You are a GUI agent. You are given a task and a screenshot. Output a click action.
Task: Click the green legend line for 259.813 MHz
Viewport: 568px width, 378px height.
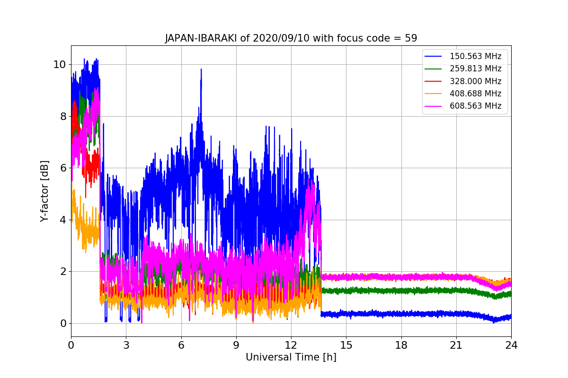click(433, 69)
